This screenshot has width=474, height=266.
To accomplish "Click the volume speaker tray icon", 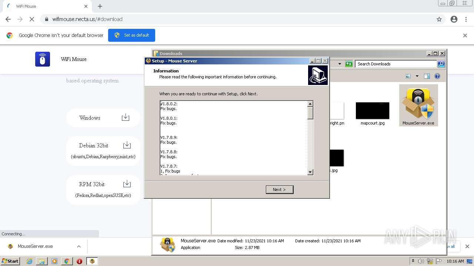I will coord(421,261).
